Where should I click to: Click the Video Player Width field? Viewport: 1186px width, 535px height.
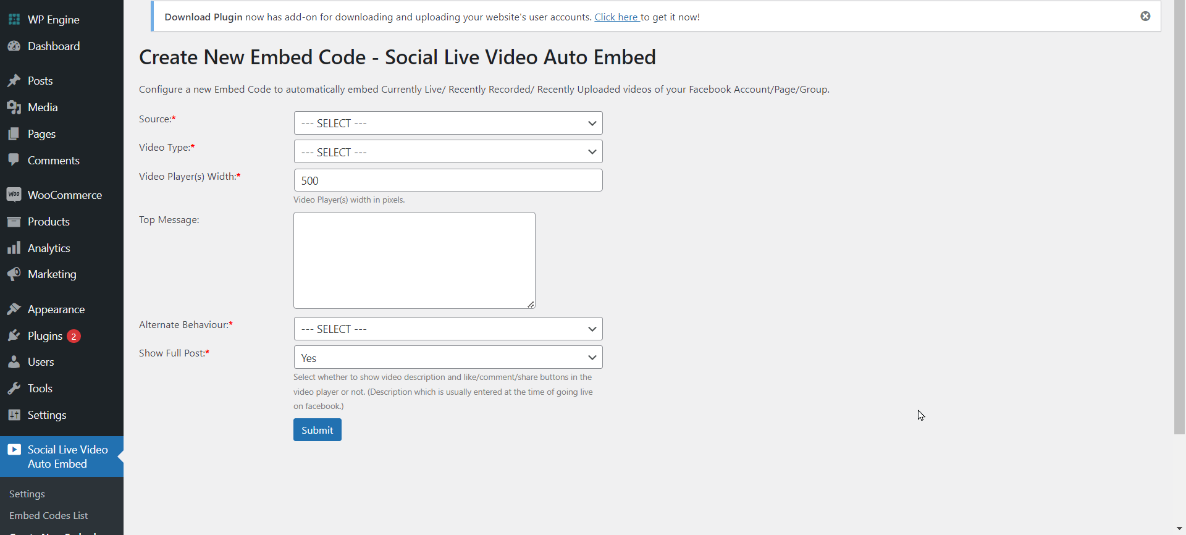(x=448, y=180)
